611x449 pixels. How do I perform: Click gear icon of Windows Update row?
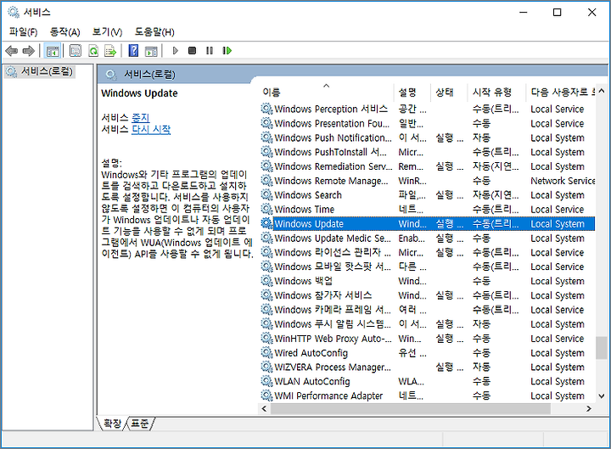[x=266, y=223]
